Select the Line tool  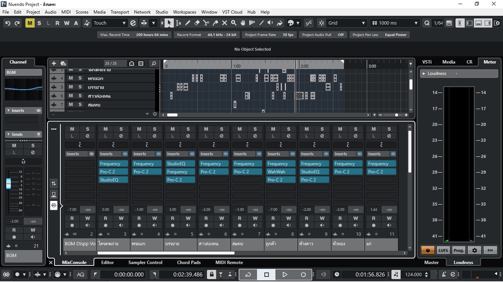point(261,23)
